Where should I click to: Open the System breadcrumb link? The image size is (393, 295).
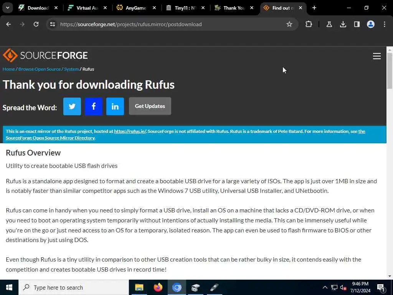[x=71, y=69]
